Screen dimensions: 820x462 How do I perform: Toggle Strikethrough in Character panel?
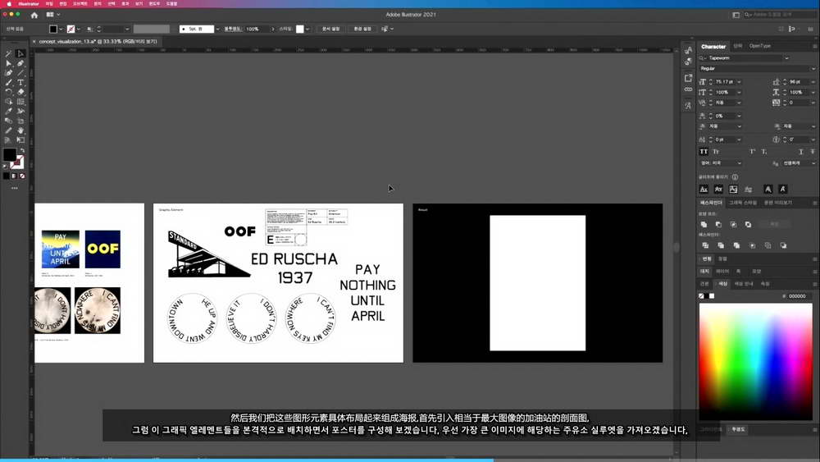pyautogui.click(x=813, y=152)
